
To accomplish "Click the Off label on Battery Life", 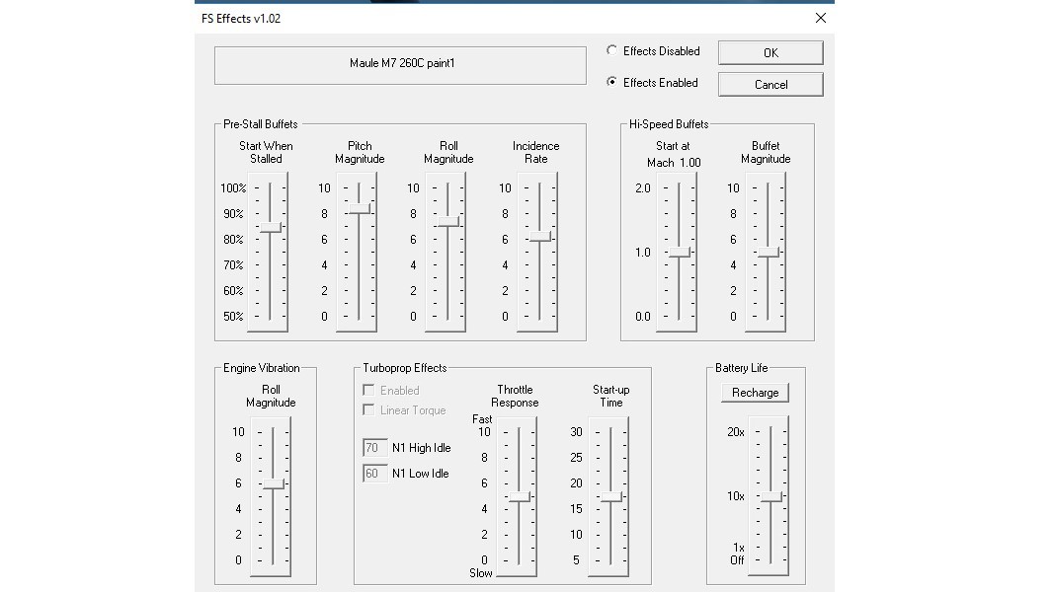I will tap(737, 560).
